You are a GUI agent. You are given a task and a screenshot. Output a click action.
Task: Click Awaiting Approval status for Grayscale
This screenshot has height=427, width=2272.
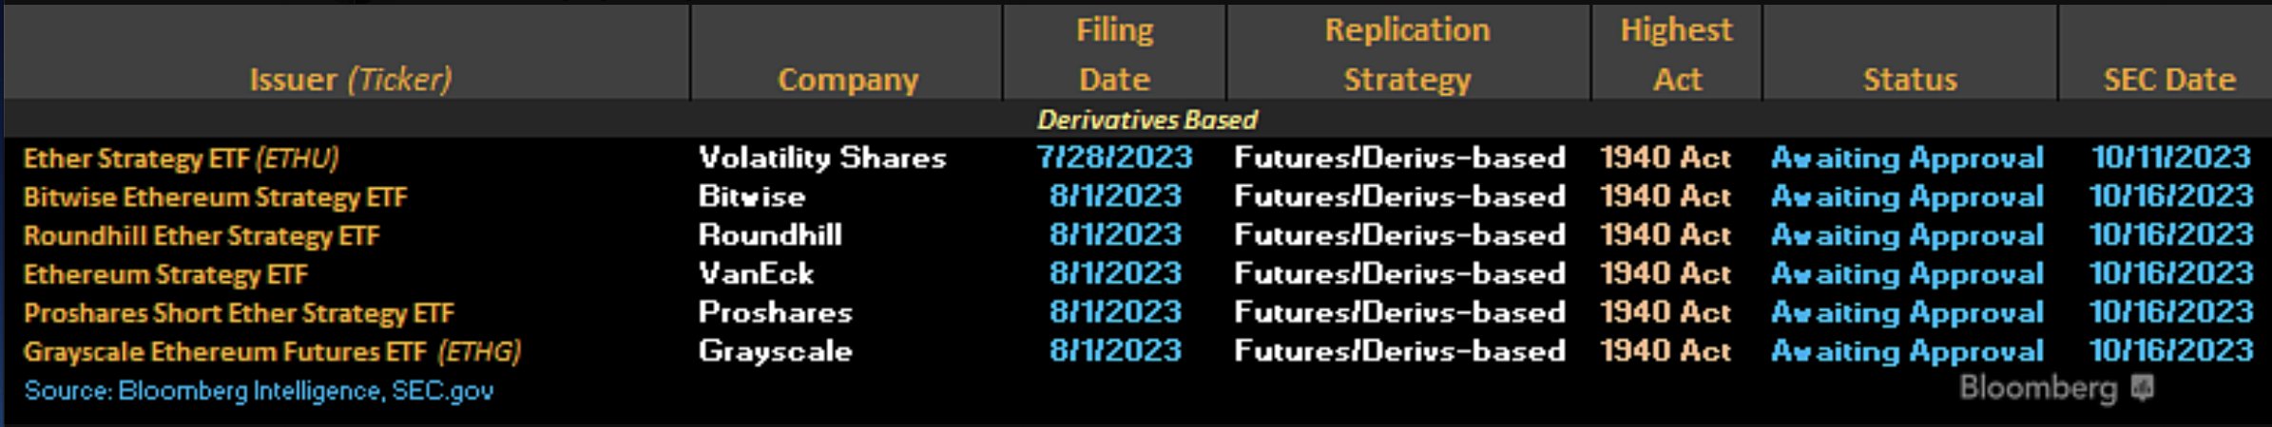[x=1907, y=352]
